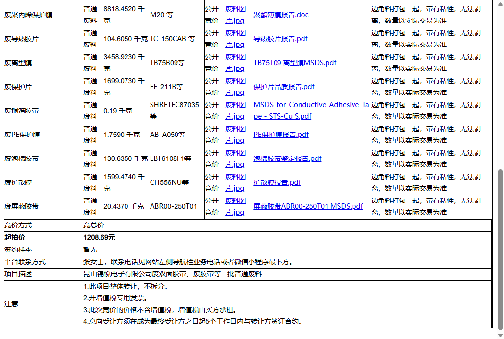Open 废料图片.jpg in 废PE保护膜 row
This screenshot has height=339, width=504.
pos(235,135)
